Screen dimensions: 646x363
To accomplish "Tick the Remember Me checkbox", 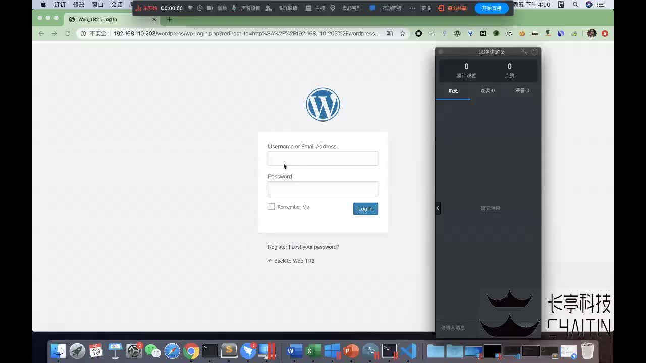I will [271, 207].
